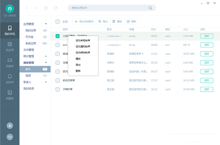Collapse the Media Management (媒体管理) arrow
Viewport: 220px width, 145px height.
46,63
